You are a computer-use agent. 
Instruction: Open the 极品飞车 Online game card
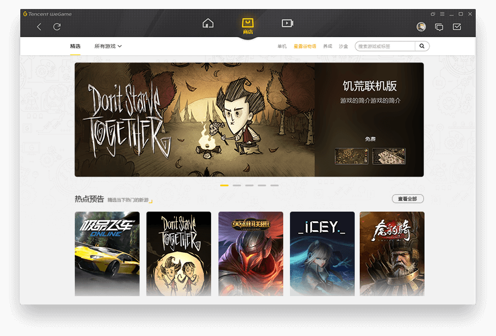(107, 254)
